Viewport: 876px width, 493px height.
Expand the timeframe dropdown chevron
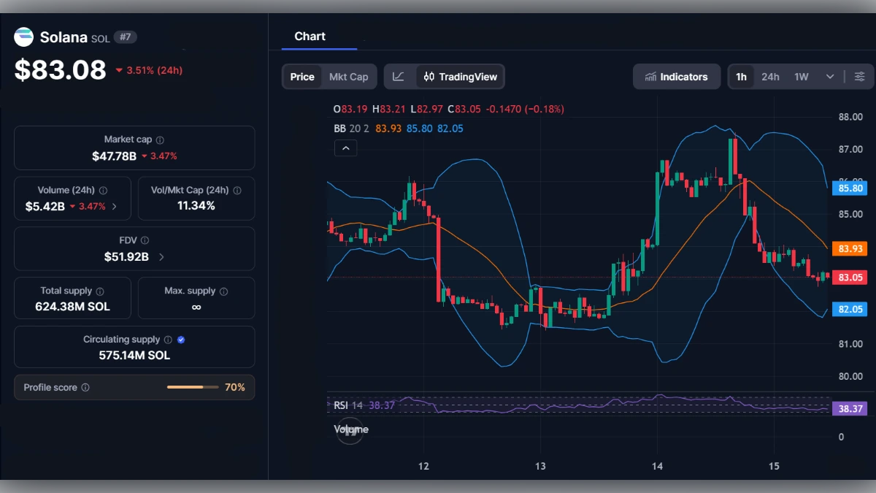pyautogui.click(x=829, y=76)
